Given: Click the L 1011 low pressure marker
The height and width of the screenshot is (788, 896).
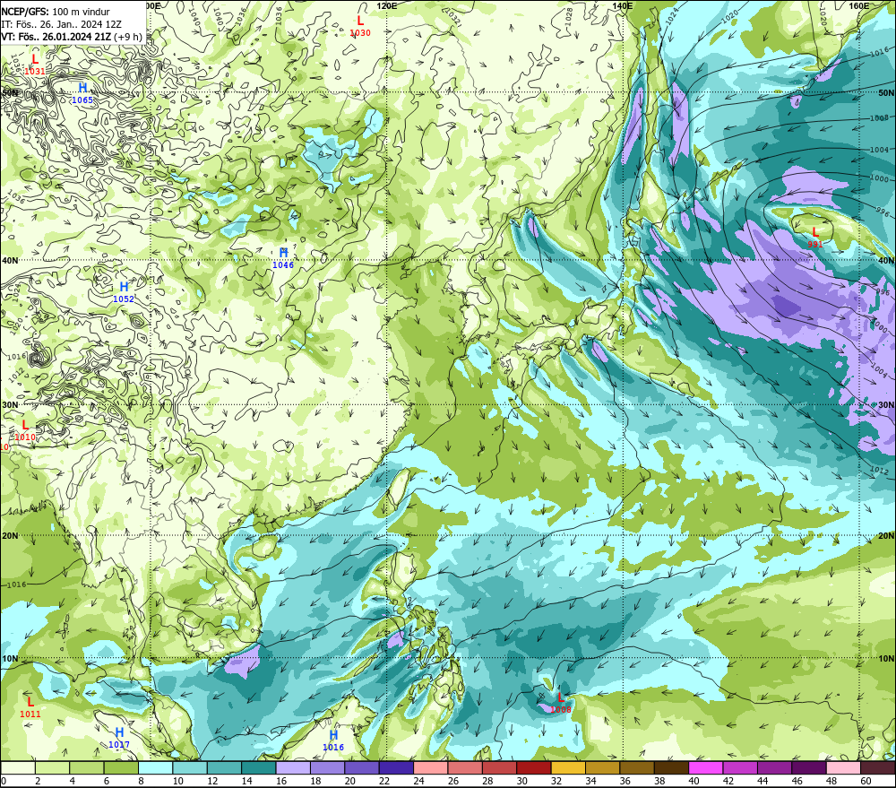Looking at the screenshot, I should pyautogui.click(x=30, y=707).
